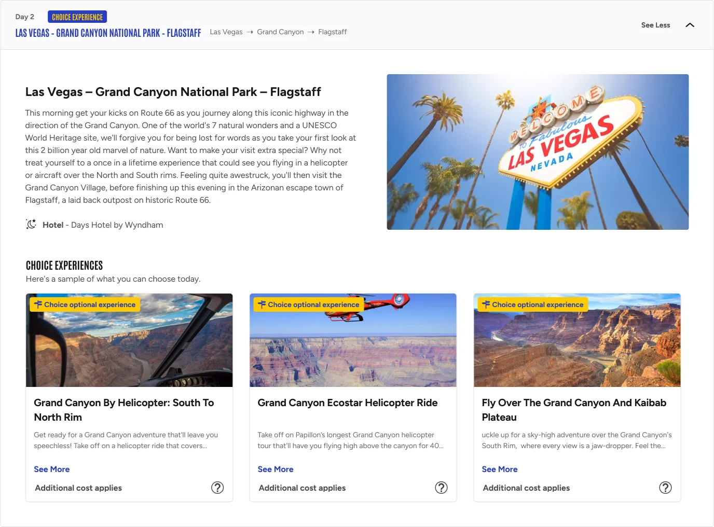
Task: Click the Grand Canyon By Helicopter: South To North Rim title
Action: click(124, 410)
